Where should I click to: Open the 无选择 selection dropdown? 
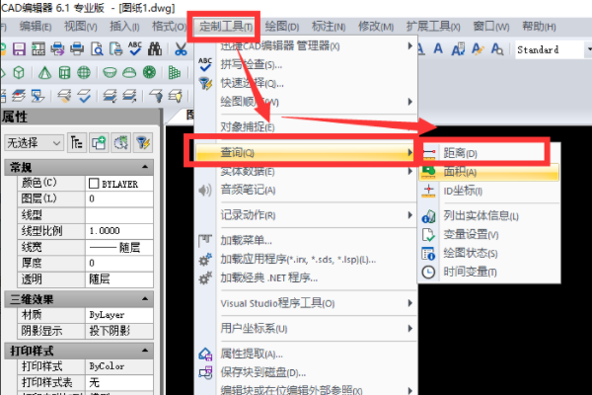[x=34, y=143]
